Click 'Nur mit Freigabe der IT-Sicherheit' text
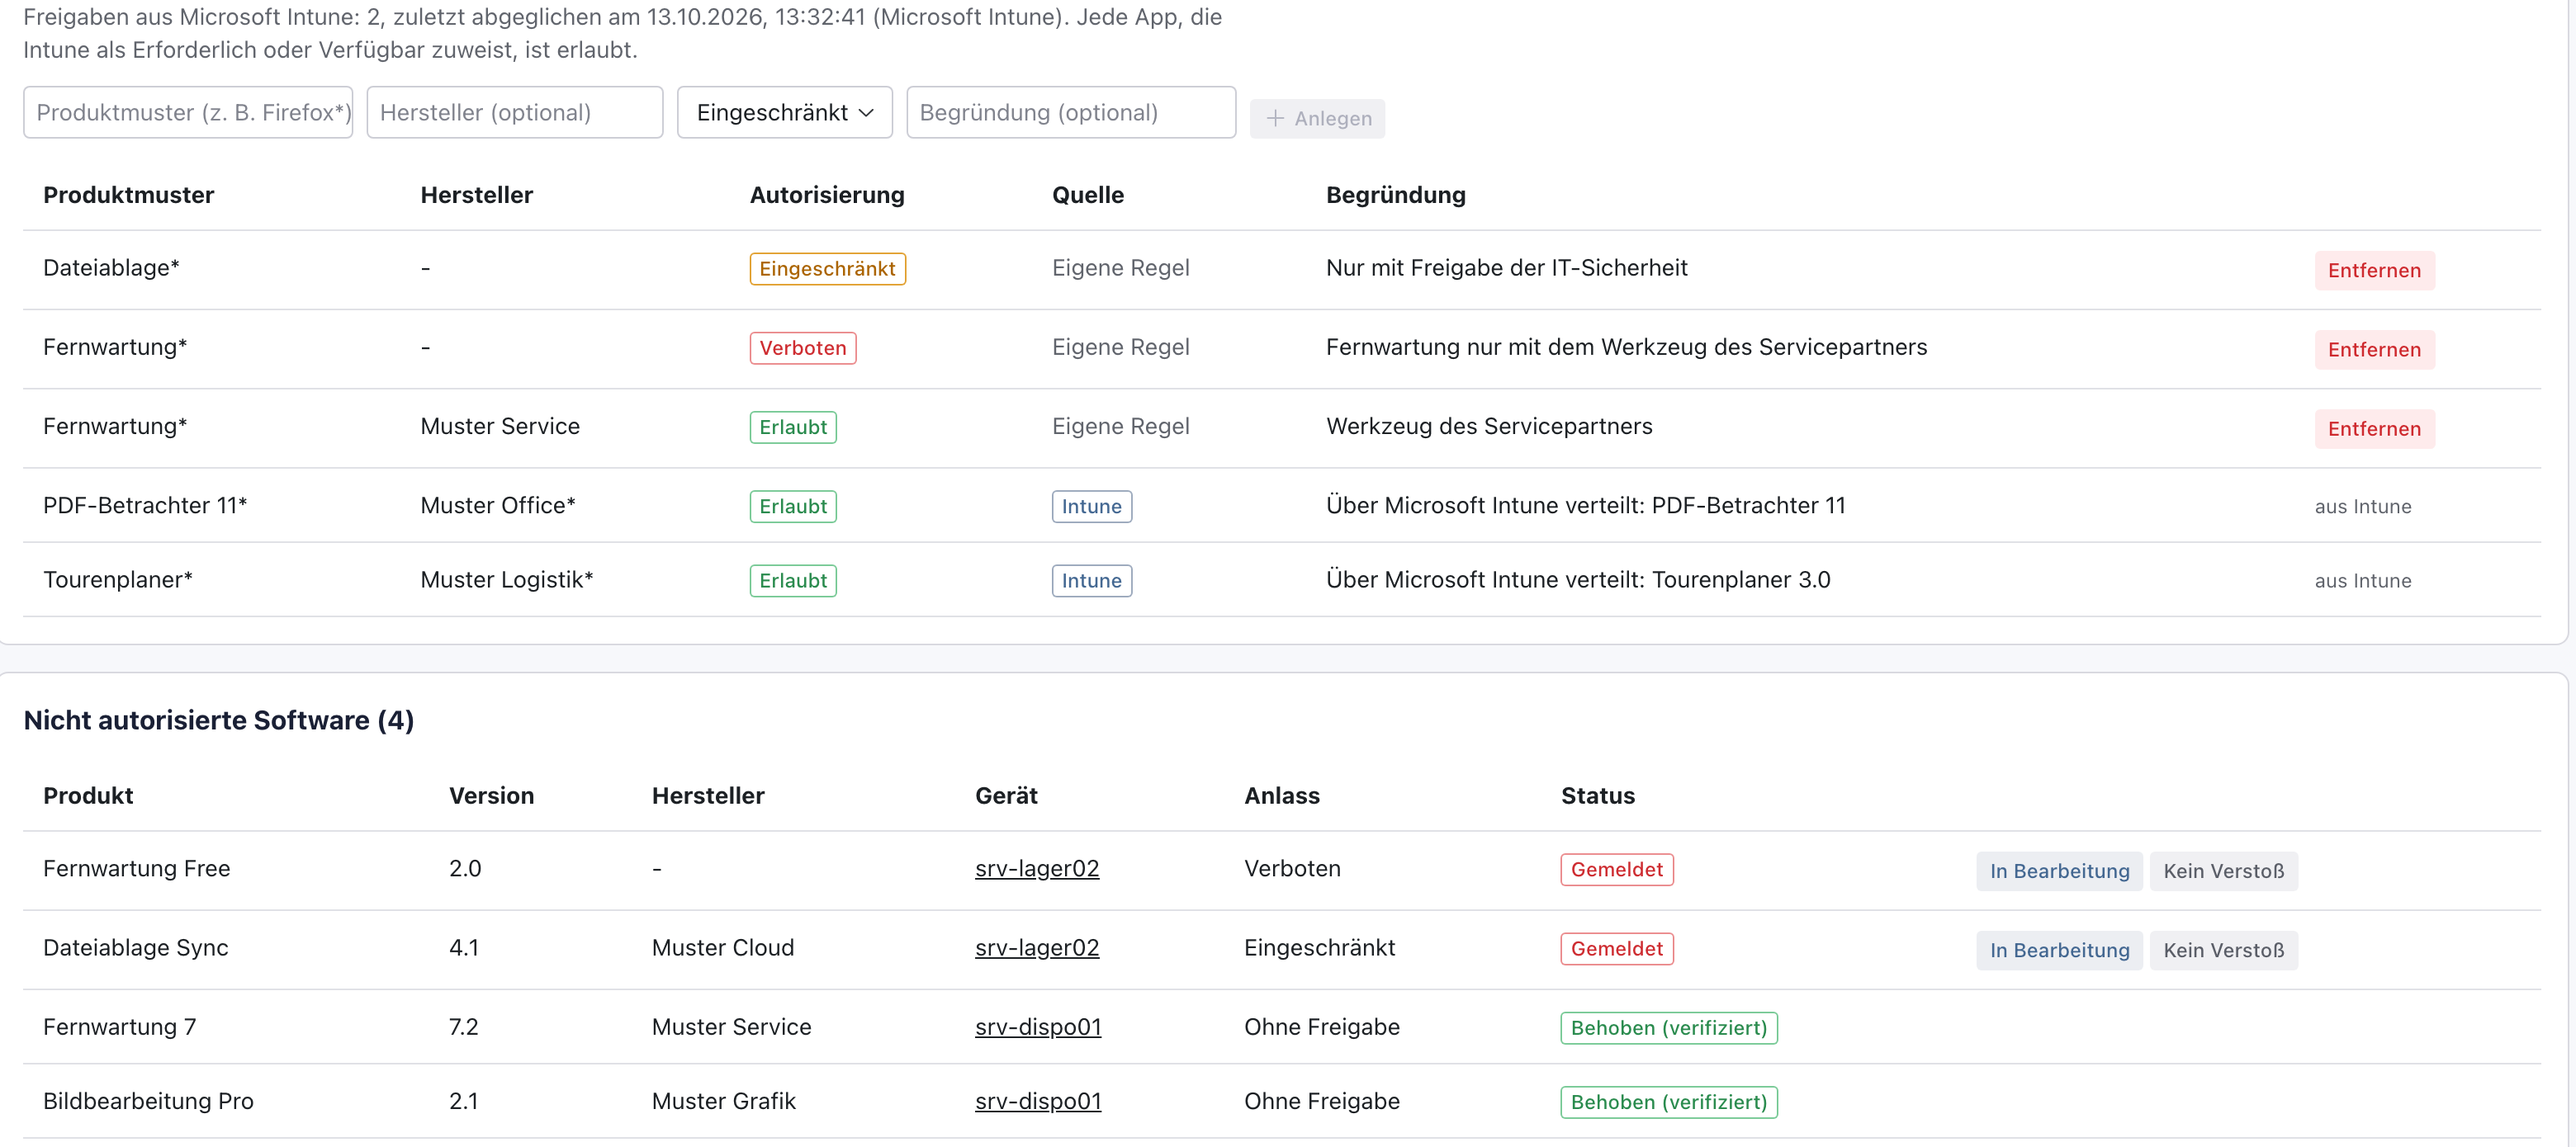The height and width of the screenshot is (1147, 2576). pyautogui.click(x=1506, y=267)
